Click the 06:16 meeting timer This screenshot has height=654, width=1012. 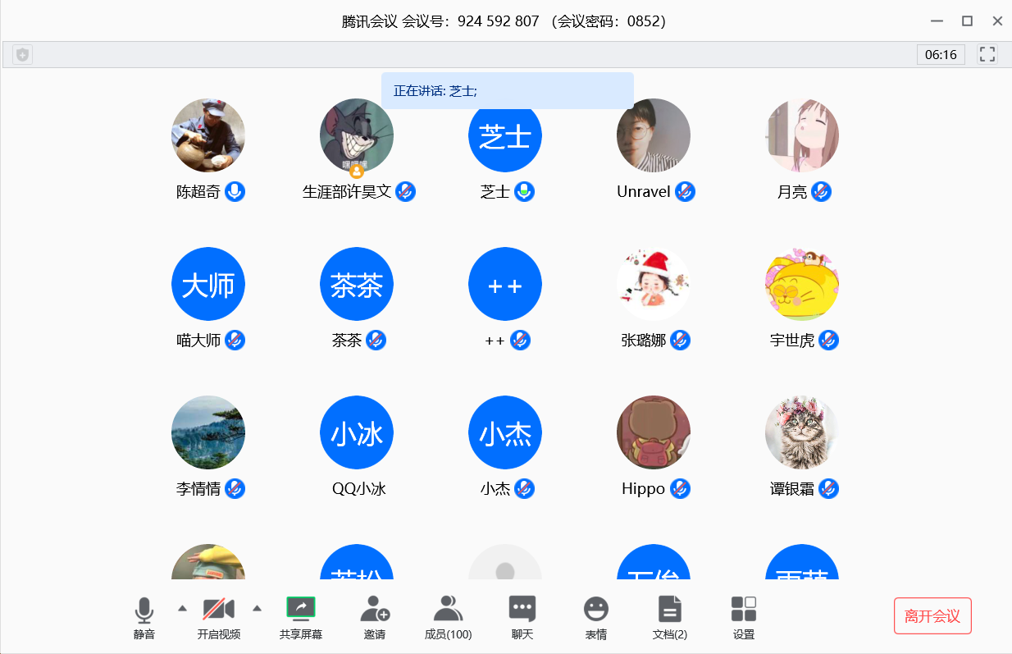[941, 55]
